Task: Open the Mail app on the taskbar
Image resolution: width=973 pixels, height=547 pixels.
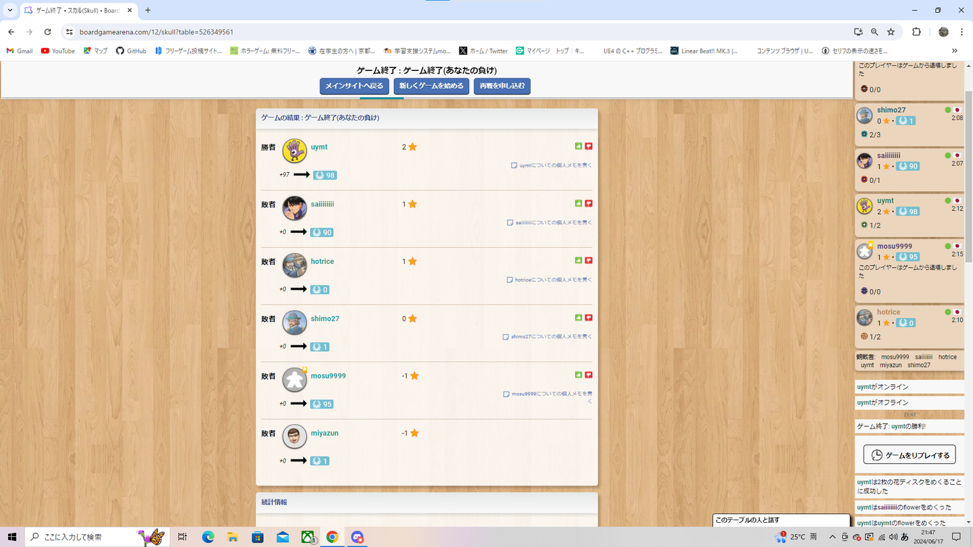Action: tap(282, 537)
